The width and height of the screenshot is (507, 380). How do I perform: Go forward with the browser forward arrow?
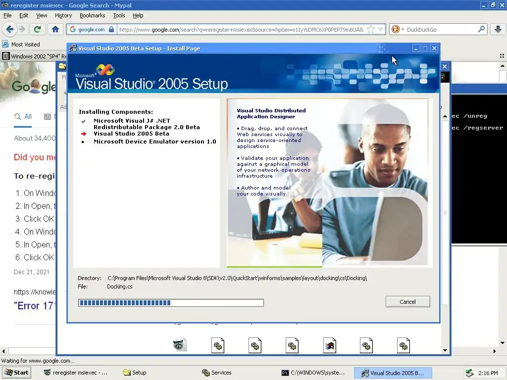coord(22,29)
